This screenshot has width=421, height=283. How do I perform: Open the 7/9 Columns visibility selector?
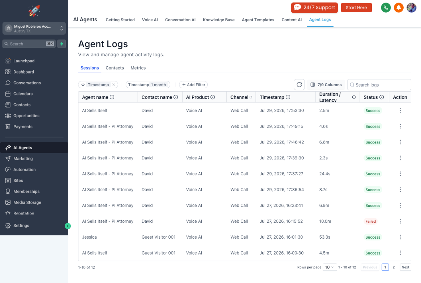tap(326, 85)
